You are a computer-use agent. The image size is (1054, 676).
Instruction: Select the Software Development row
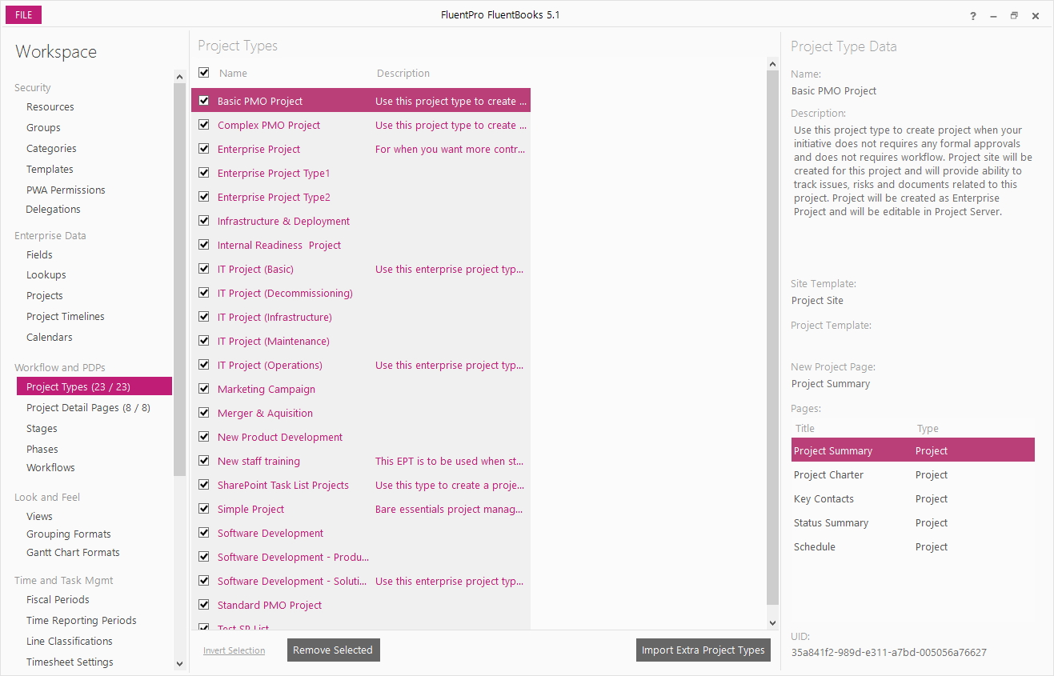[361, 533]
